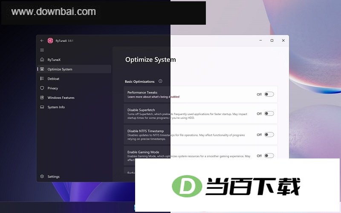
Task: Open Windows Features page
Action: tap(74, 98)
